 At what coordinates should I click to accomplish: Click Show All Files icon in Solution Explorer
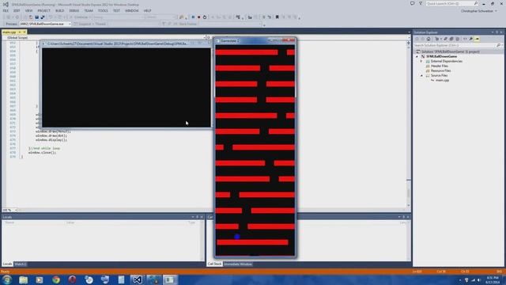(x=457, y=39)
